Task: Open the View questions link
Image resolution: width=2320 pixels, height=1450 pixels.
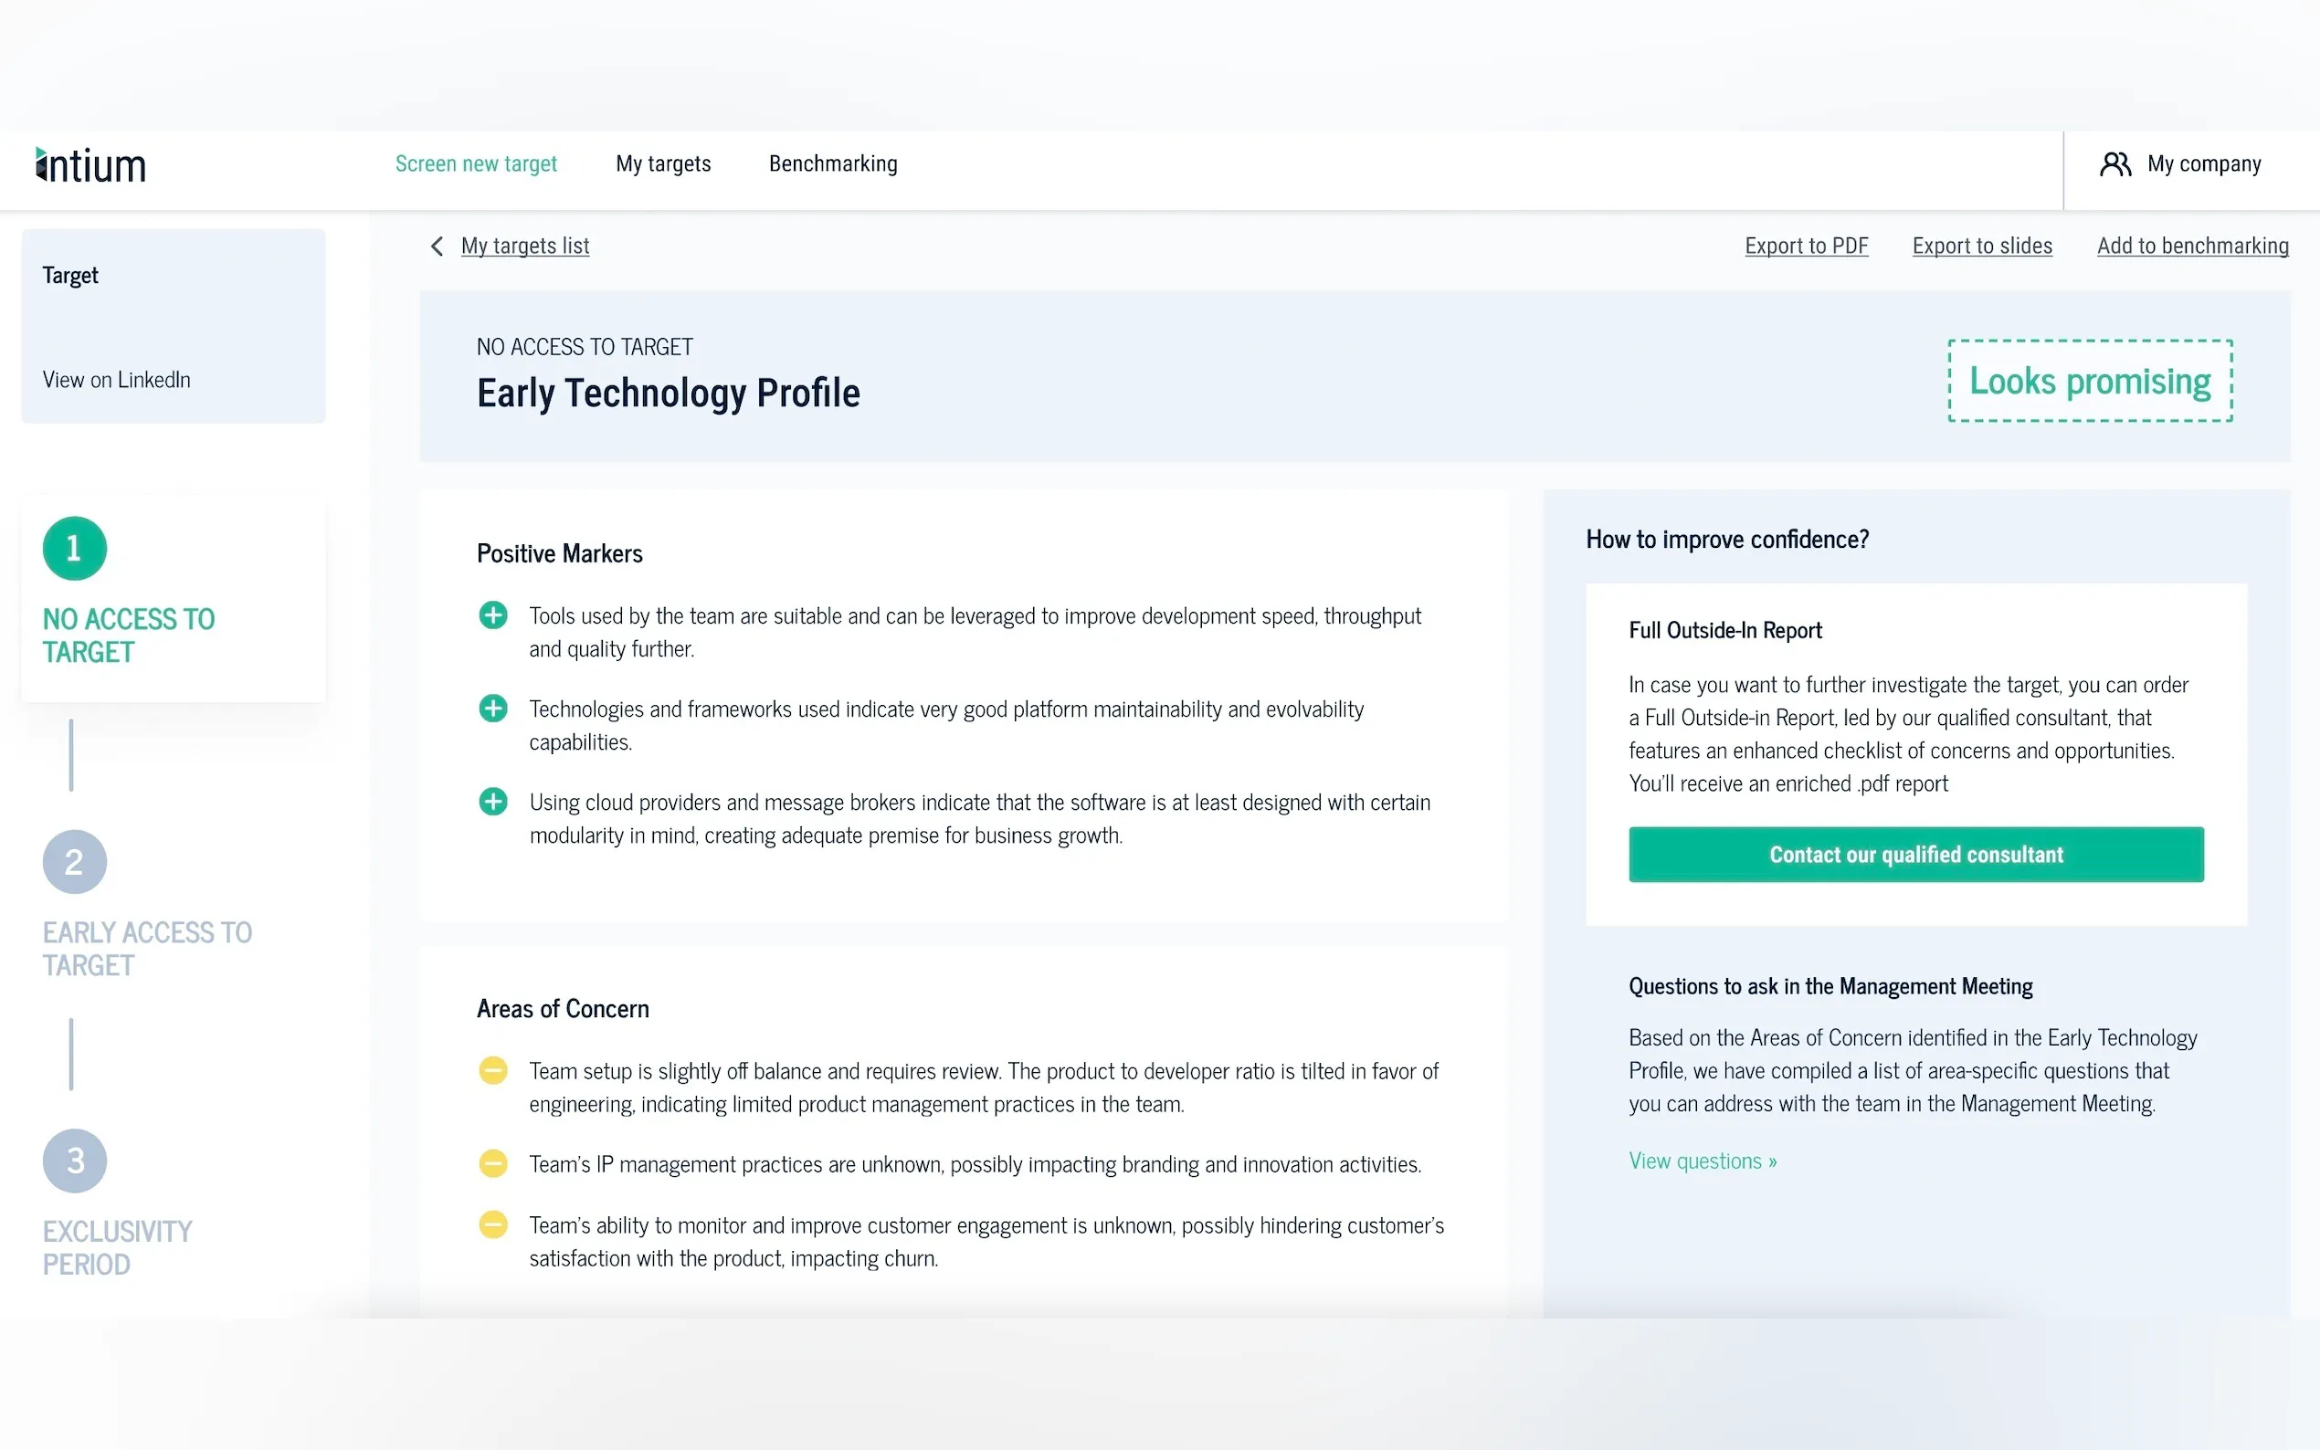Action: point(1703,1161)
